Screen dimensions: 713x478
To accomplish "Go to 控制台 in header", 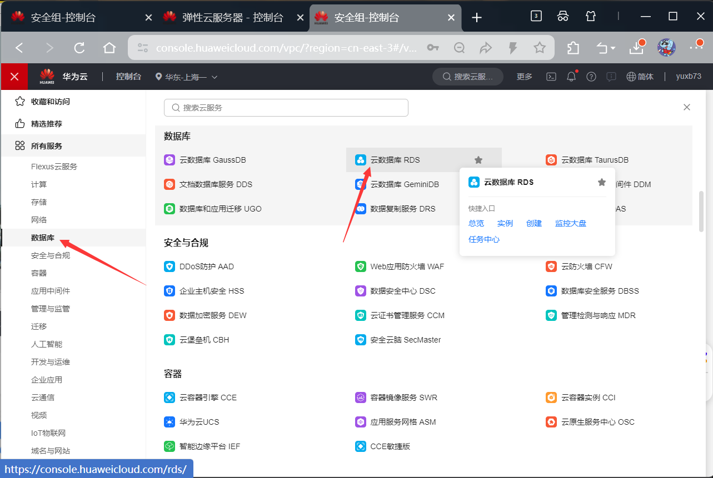I will point(128,77).
